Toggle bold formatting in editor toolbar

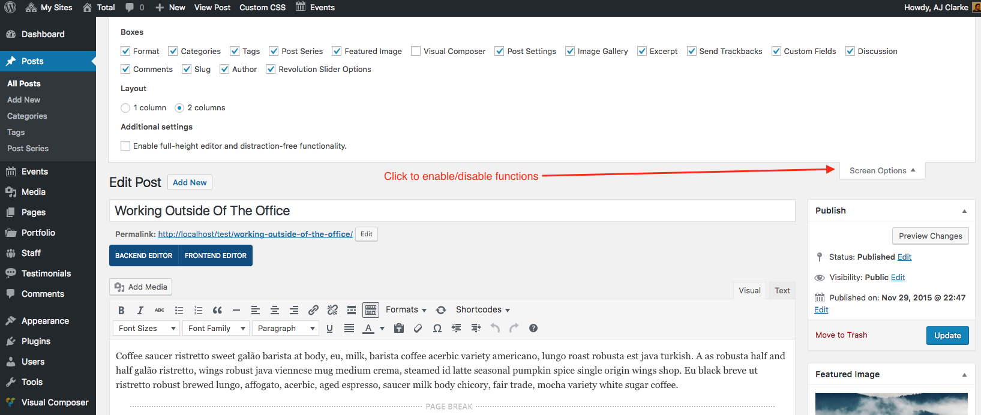(121, 310)
